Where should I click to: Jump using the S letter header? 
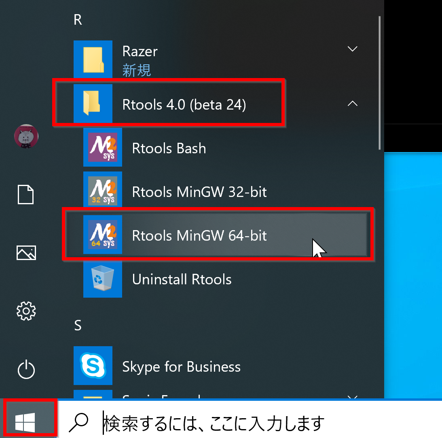[78, 325]
